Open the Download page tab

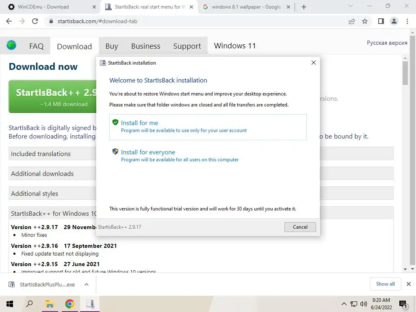click(74, 46)
